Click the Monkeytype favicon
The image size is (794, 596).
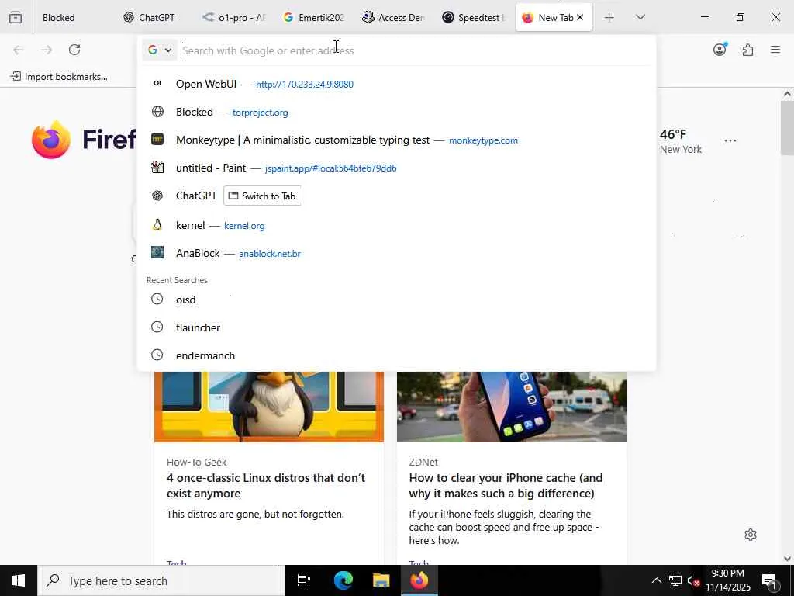tap(157, 140)
